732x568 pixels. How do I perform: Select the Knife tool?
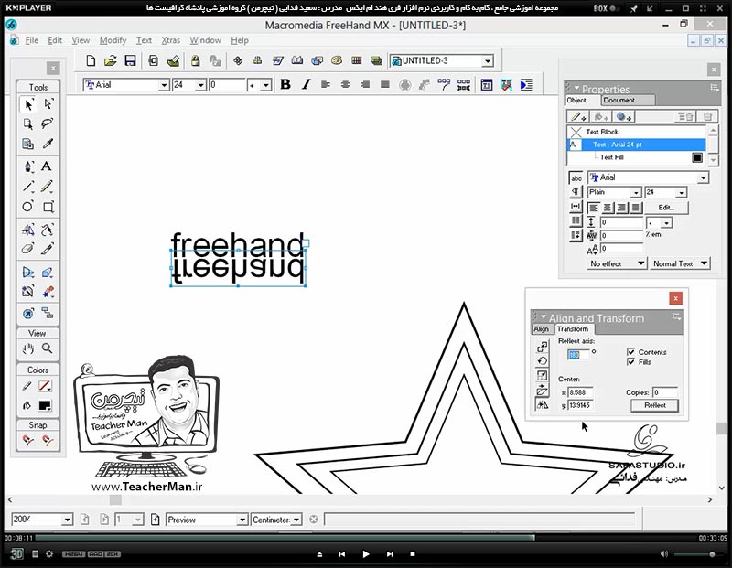[47, 249]
